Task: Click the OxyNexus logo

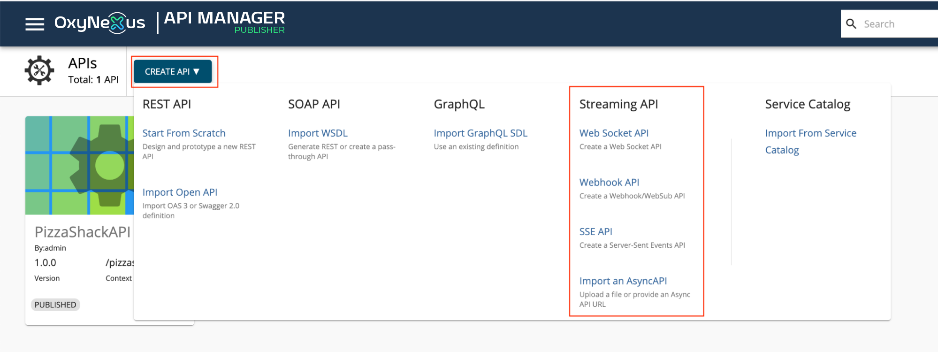Action: point(99,23)
